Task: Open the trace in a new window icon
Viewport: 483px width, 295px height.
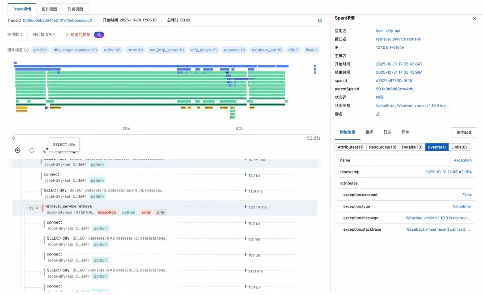Action: pyautogui.click(x=320, y=21)
